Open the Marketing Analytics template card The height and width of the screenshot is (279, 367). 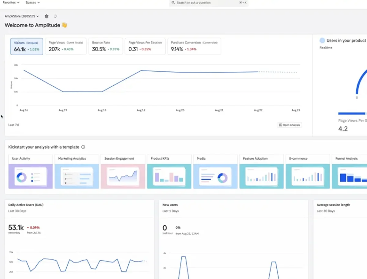(x=77, y=171)
